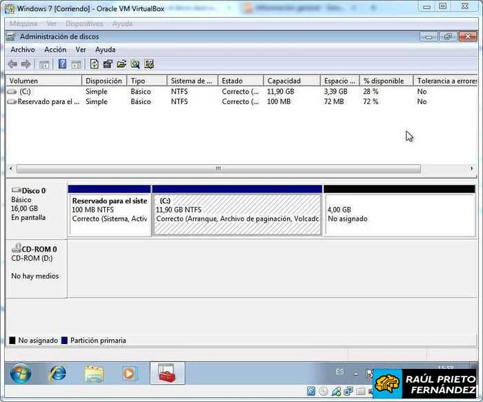Sort by the Tolerancia a errores column header

(446, 81)
